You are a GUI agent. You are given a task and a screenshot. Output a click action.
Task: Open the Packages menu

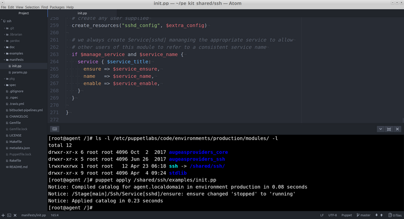pos(57,7)
